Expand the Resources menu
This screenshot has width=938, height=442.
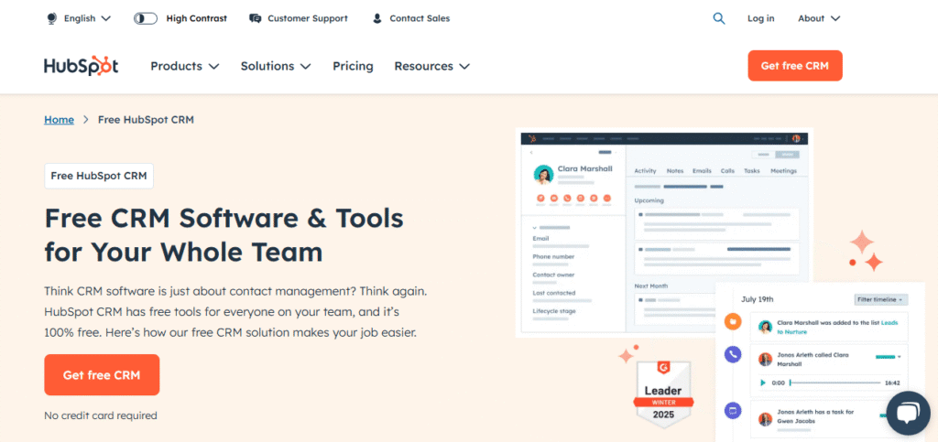coord(432,66)
